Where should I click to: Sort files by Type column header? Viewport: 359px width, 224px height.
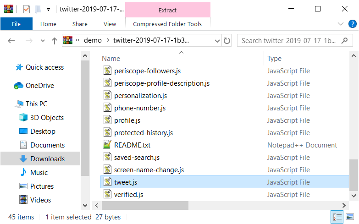click(274, 59)
